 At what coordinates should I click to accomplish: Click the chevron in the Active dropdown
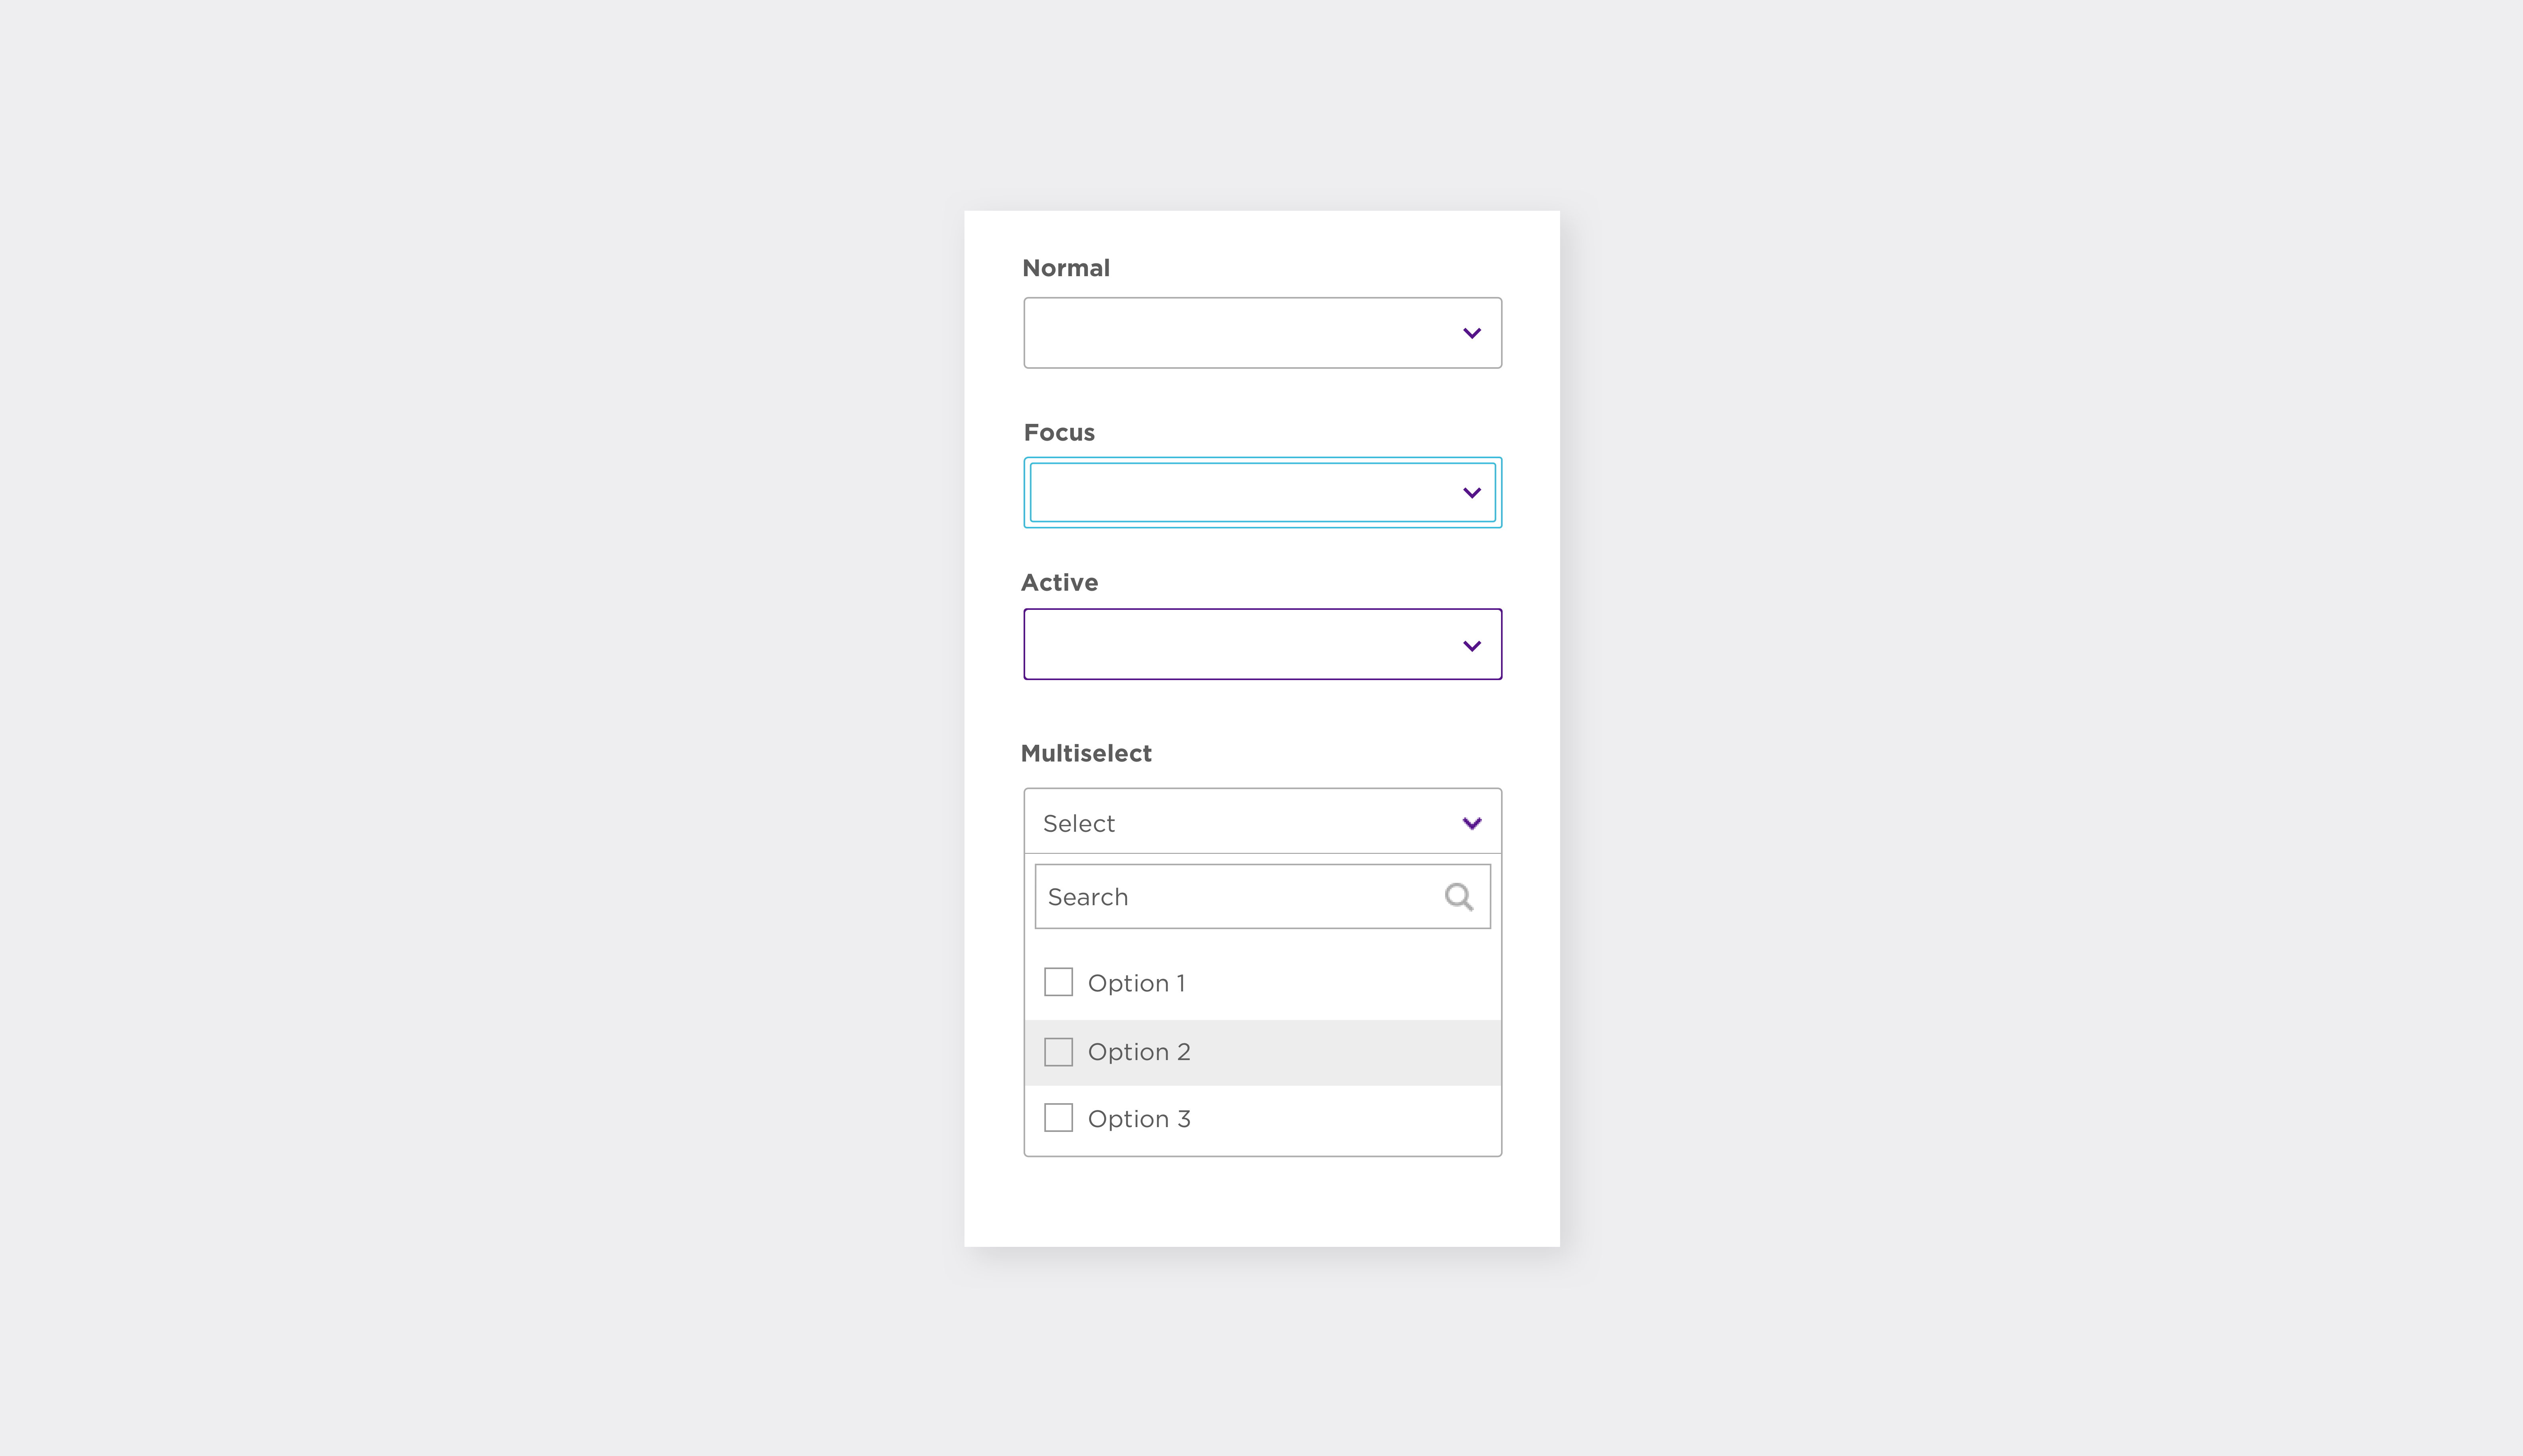1471,646
